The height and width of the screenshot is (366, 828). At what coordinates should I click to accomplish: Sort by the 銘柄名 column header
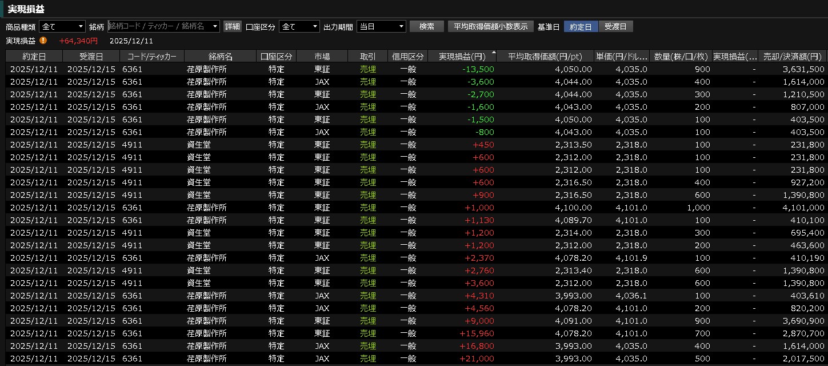coord(220,56)
